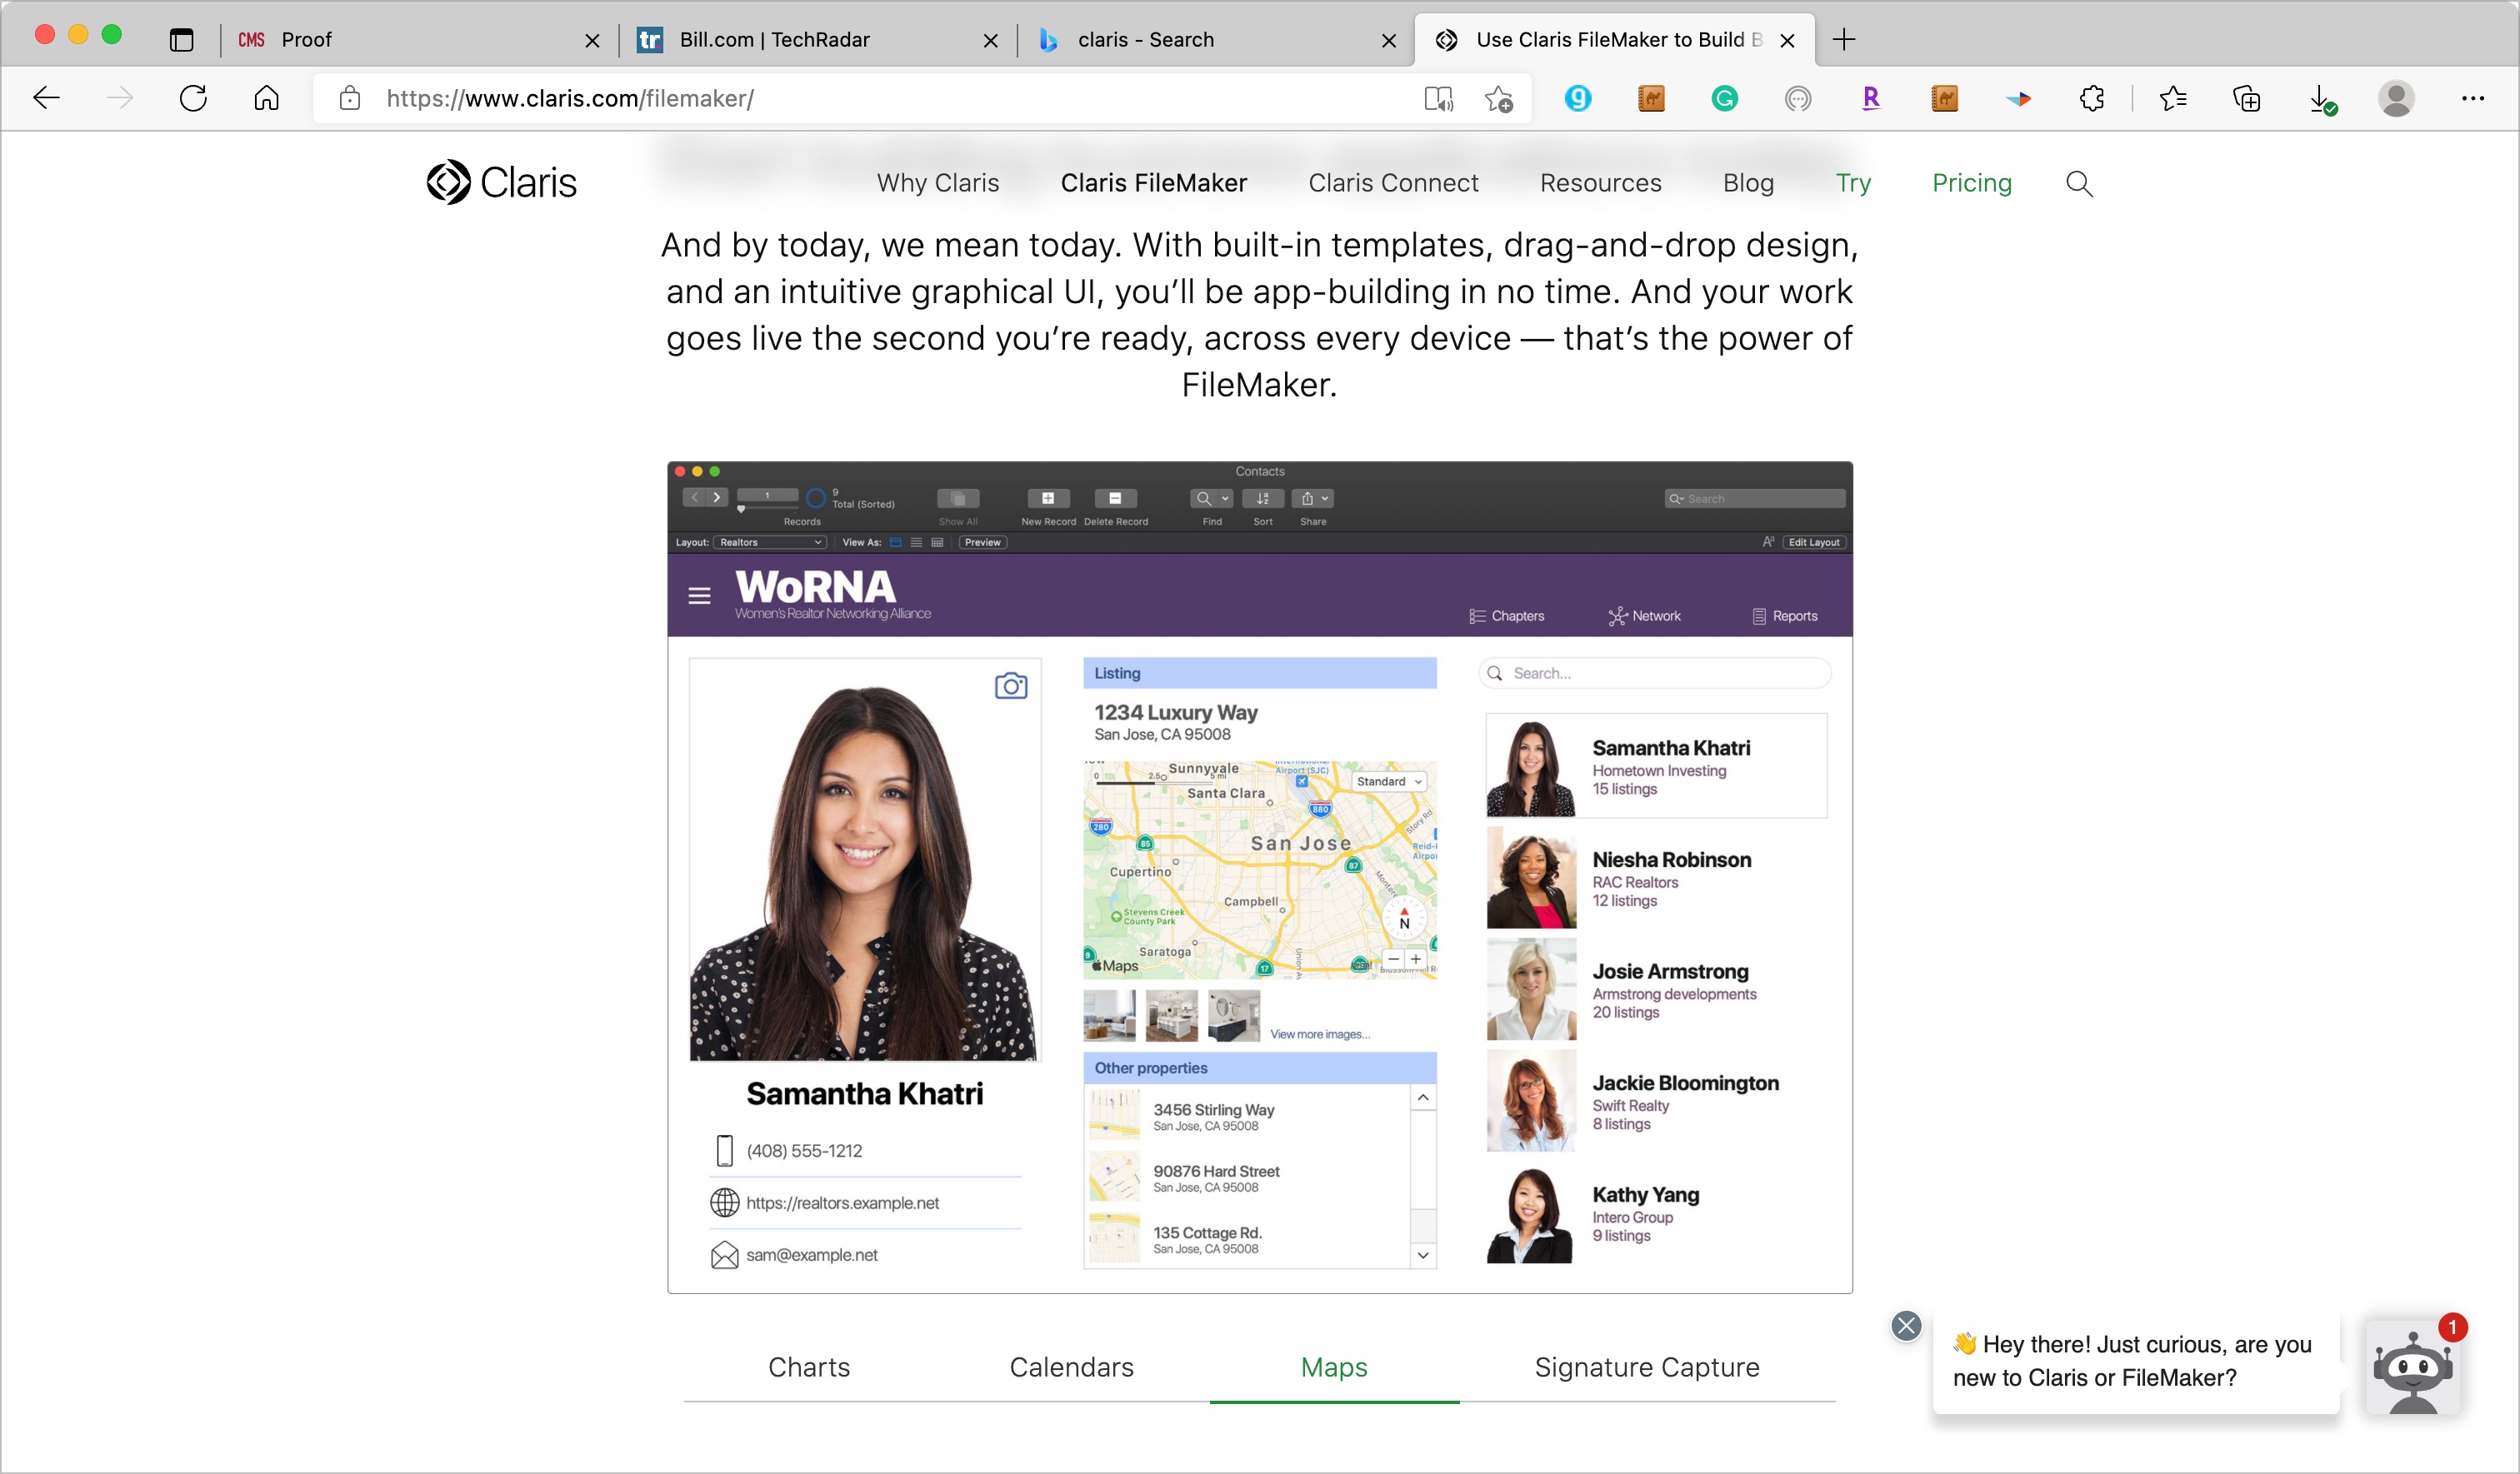The width and height of the screenshot is (2520, 1474).
Task: Open the purple R extension
Action: 1871,98
